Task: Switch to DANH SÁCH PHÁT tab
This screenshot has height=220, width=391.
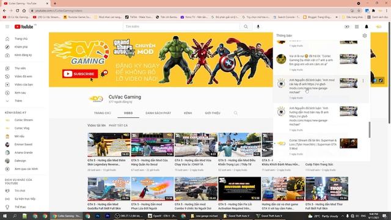Action: coord(158,113)
